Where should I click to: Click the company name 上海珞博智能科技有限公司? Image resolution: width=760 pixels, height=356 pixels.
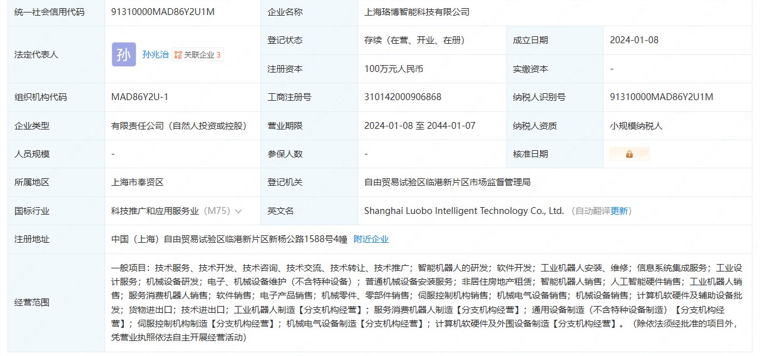point(416,12)
